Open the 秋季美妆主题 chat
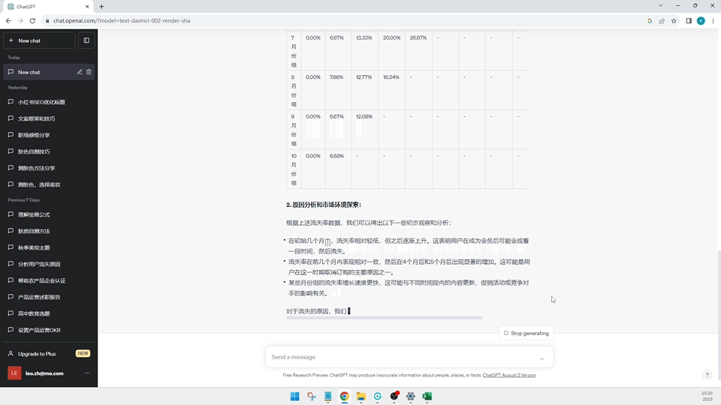Viewport: 721px width, 405px height. (49, 247)
